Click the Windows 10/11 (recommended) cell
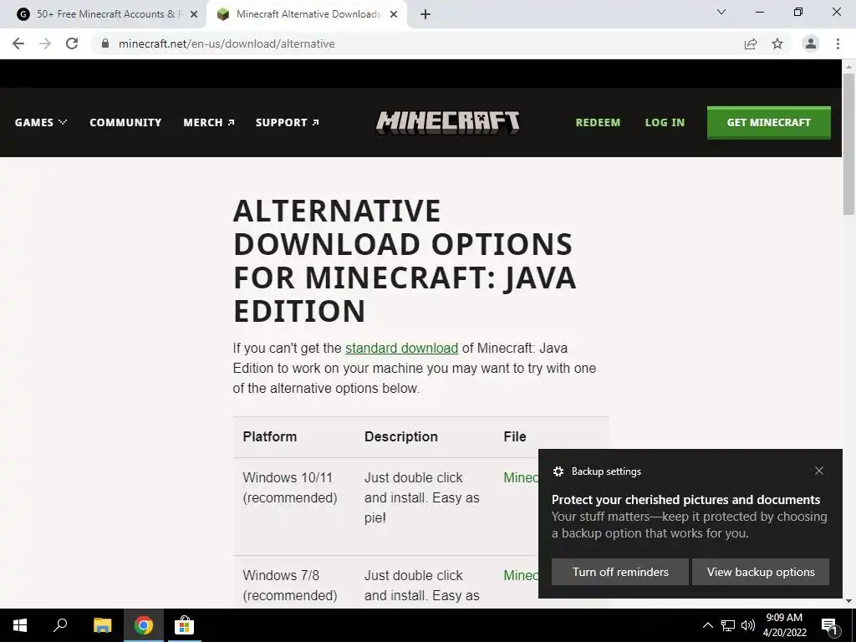Viewport: 856px width, 642px height. point(290,487)
